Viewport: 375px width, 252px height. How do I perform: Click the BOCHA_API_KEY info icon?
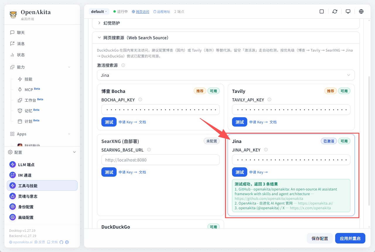point(140,100)
